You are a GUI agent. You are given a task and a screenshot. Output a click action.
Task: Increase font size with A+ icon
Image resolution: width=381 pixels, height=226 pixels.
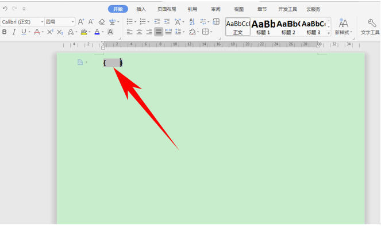click(81, 22)
